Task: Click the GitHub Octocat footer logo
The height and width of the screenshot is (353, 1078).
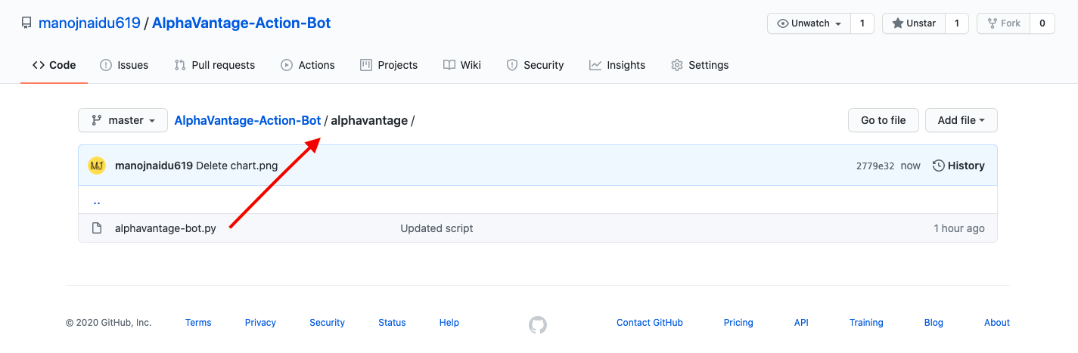Action: 538,325
